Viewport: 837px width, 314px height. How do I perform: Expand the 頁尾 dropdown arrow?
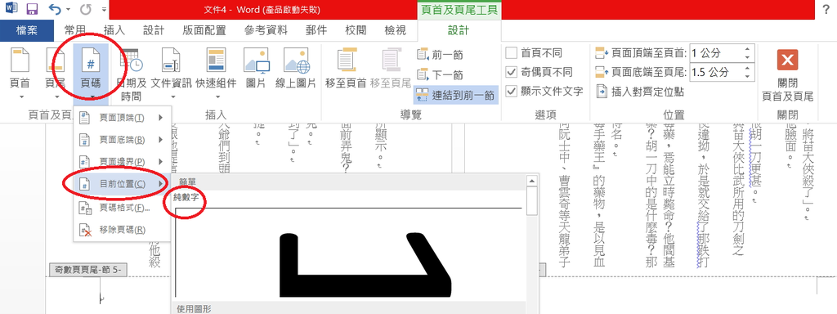(56, 97)
